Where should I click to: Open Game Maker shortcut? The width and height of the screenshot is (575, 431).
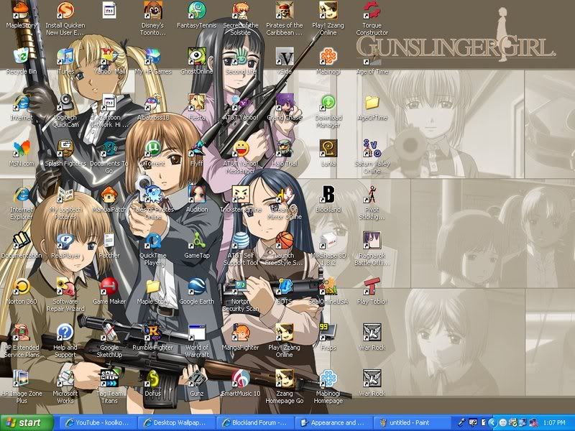point(109,287)
